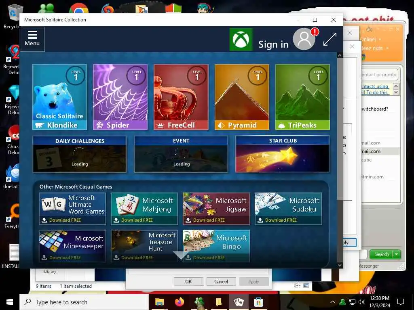The image size is (414, 310).
Task: Open Firefox from the taskbar
Action: click(180, 302)
